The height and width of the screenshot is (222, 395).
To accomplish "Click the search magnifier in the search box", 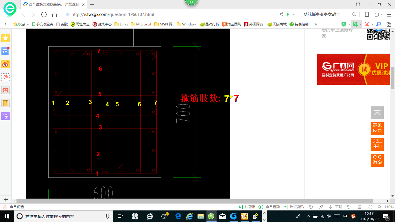I will point(354,14).
